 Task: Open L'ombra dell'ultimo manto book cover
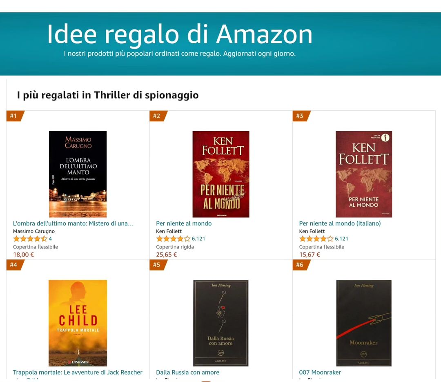tap(78, 174)
